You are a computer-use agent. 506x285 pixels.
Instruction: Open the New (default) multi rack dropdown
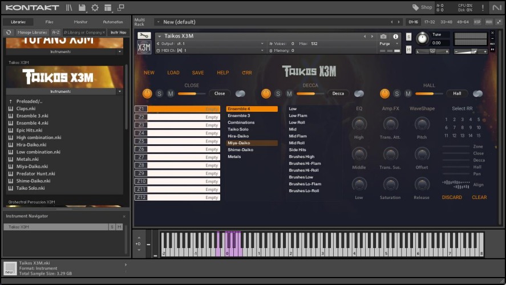coord(158,22)
